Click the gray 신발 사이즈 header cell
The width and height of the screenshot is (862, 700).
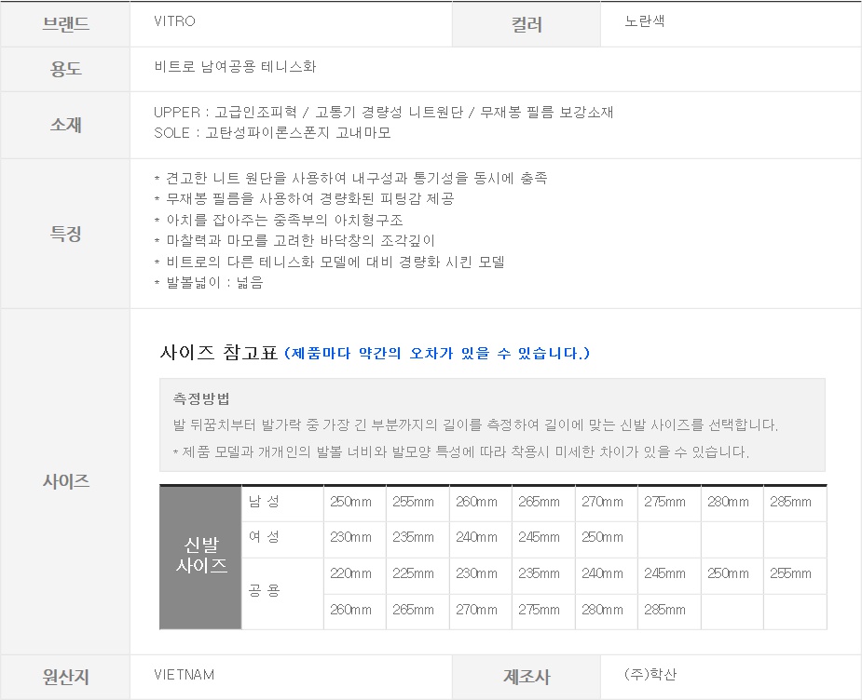click(x=200, y=556)
